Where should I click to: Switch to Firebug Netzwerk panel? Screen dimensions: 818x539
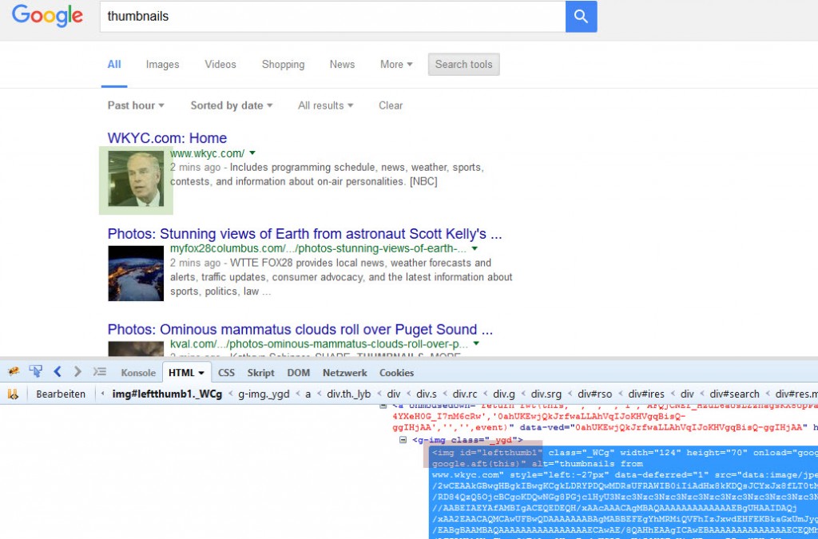[345, 373]
